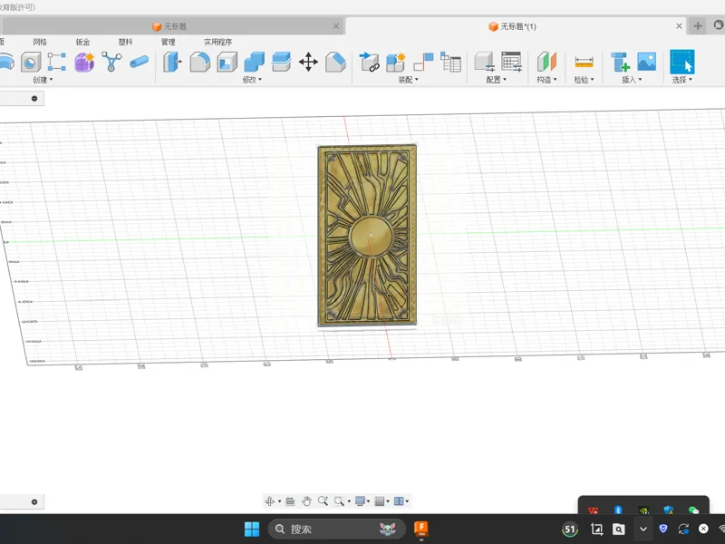Click the Insert fastener bolt icon

tap(620, 62)
